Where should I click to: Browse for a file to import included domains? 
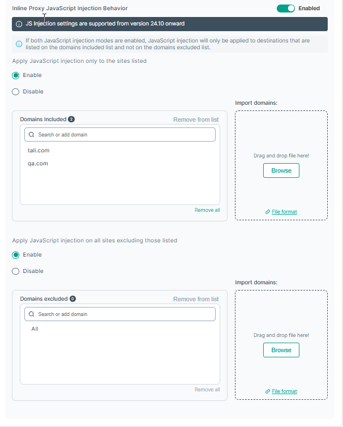point(281,170)
